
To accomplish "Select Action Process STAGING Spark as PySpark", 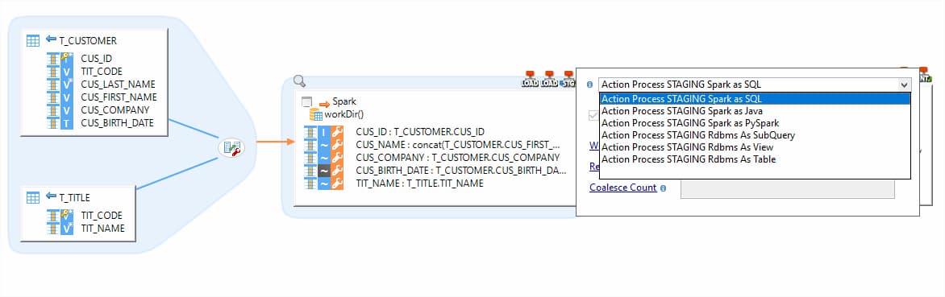I will click(x=755, y=123).
